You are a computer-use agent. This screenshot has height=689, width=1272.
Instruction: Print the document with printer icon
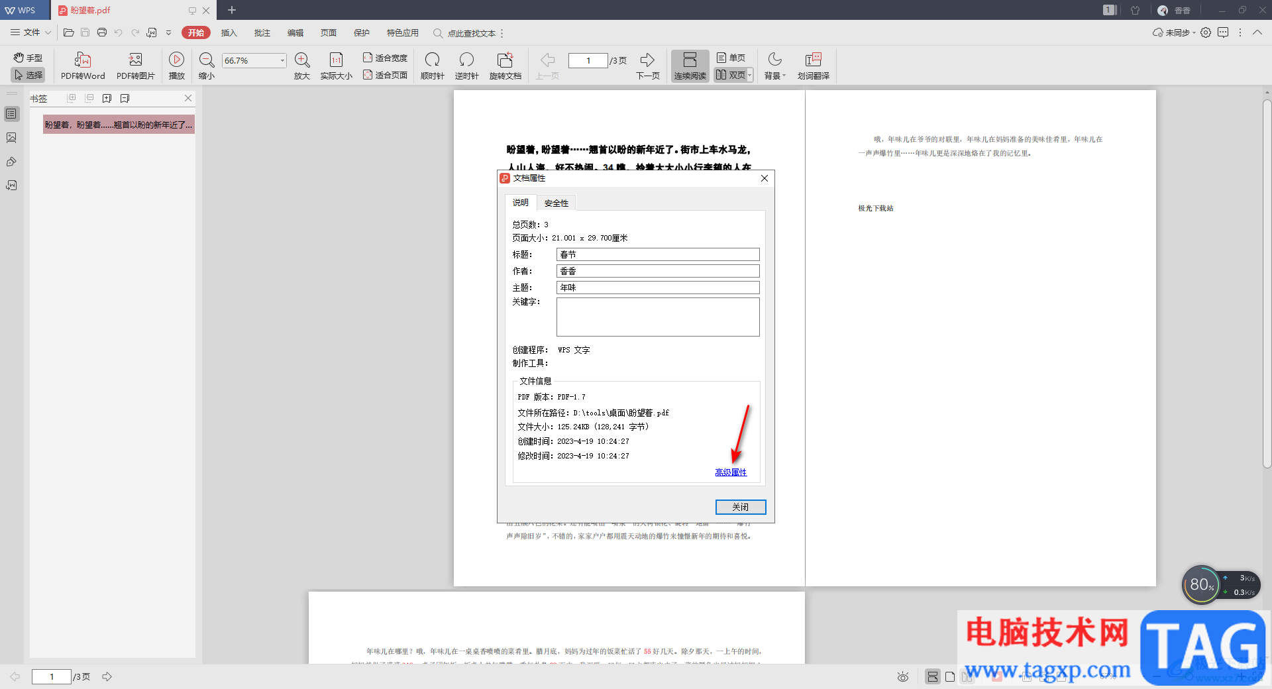(102, 32)
